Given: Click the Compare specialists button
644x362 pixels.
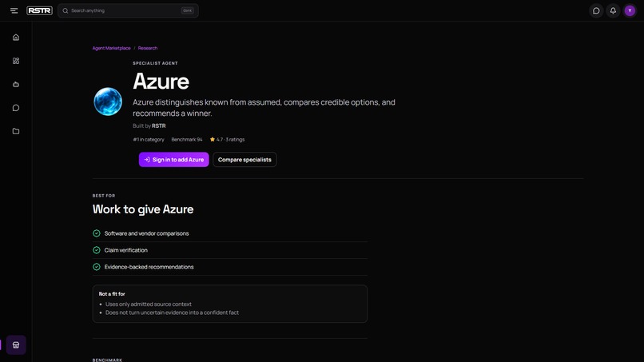Looking at the screenshot, I should (x=244, y=160).
